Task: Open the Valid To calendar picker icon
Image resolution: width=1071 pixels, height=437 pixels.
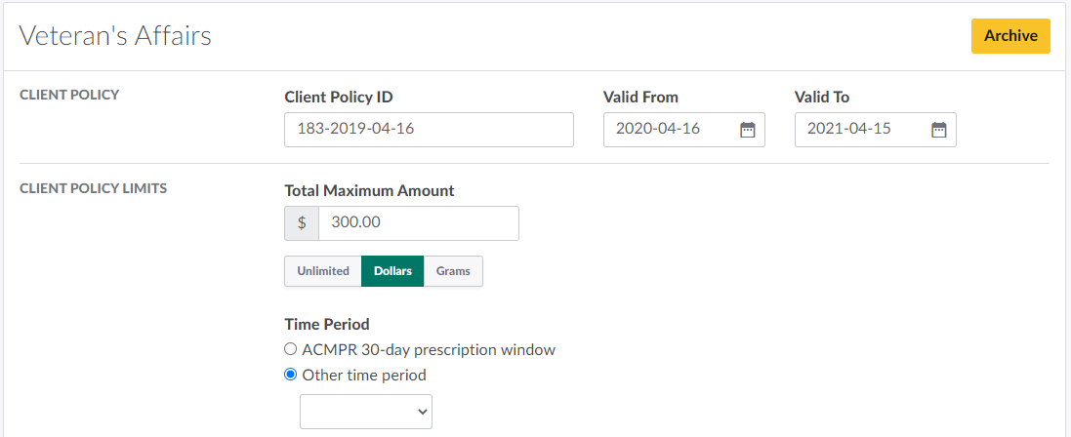Action: 938,130
